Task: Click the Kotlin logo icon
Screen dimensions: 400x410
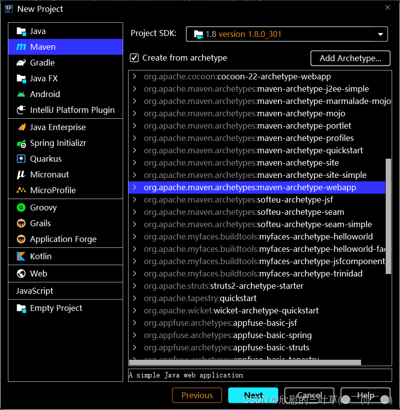Action: coord(21,256)
